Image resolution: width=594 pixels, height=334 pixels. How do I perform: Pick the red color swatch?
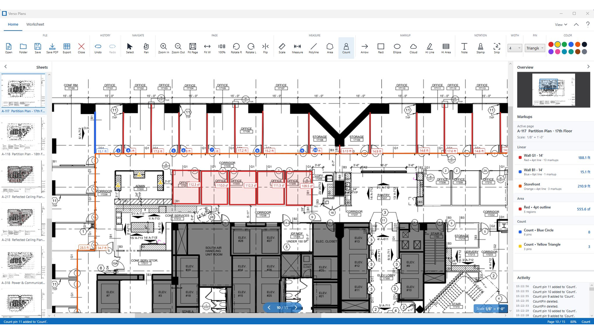coord(551,45)
